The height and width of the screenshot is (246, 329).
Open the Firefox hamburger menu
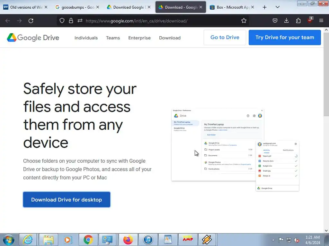pyautogui.click(x=321, y=20)
